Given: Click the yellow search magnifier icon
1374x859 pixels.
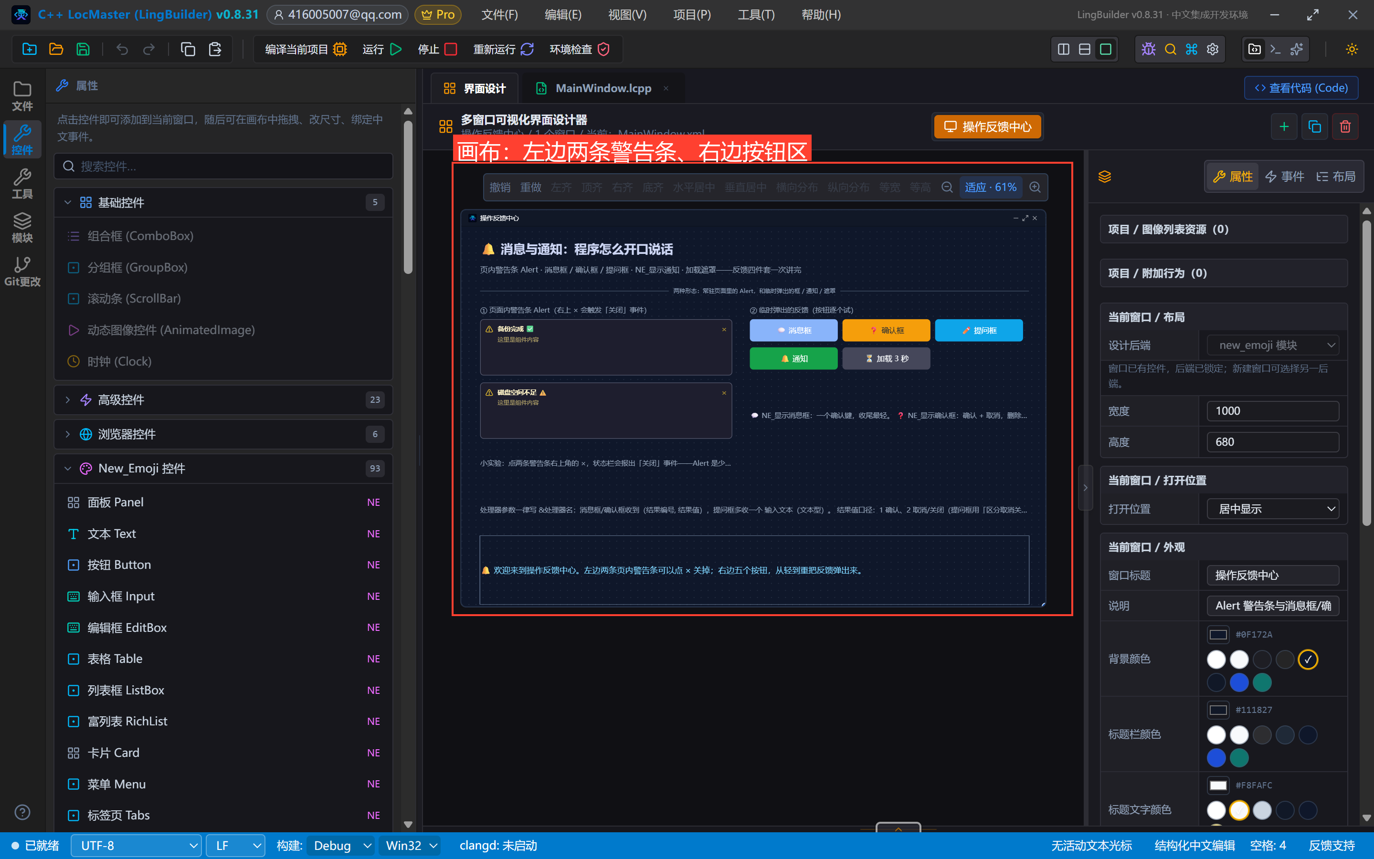Looking at the screenshot, I should (1170, 50).
